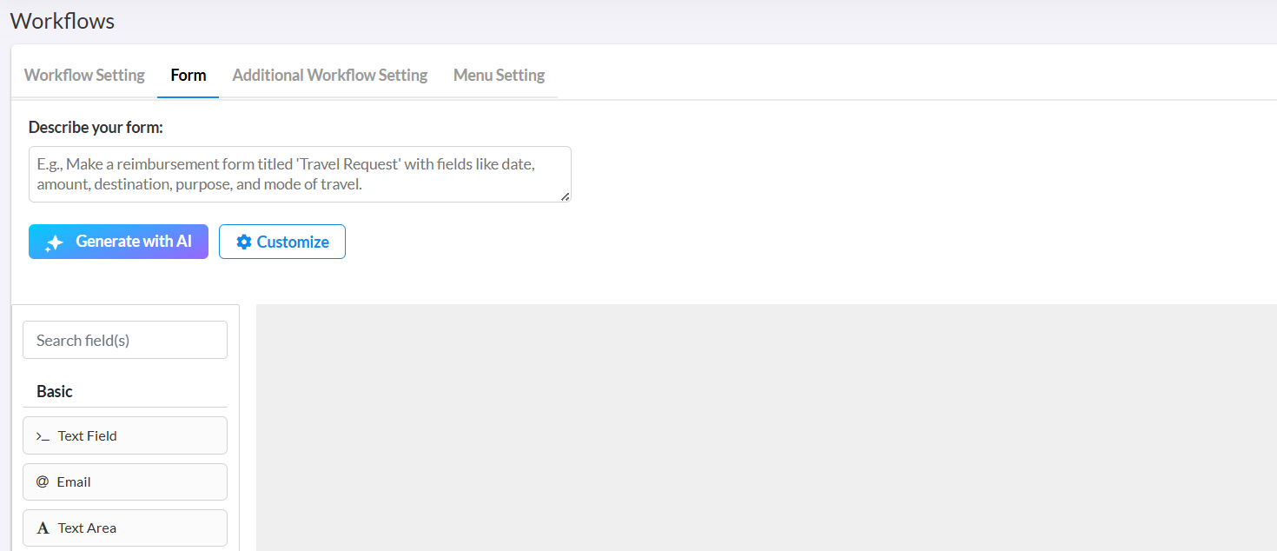Click the @ icon beside Email
This screenshot has height=551, width=1277.
pos(43,481)
